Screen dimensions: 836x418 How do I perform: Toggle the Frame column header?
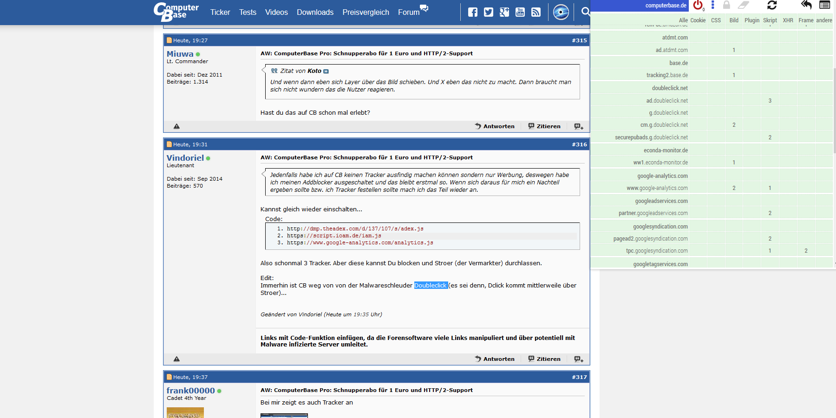point(806,20)
